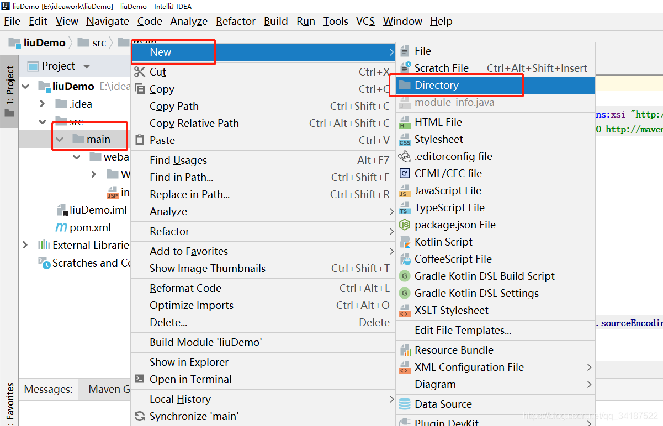Click the pom.xml Maven icon

pos(61,227)
